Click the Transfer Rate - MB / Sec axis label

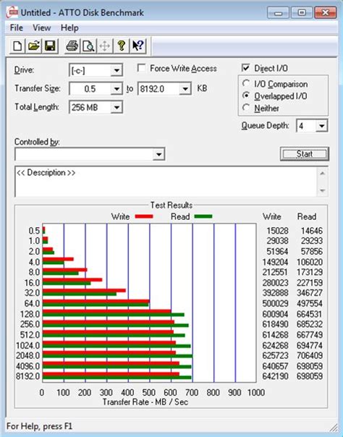(x=145, y=402)
